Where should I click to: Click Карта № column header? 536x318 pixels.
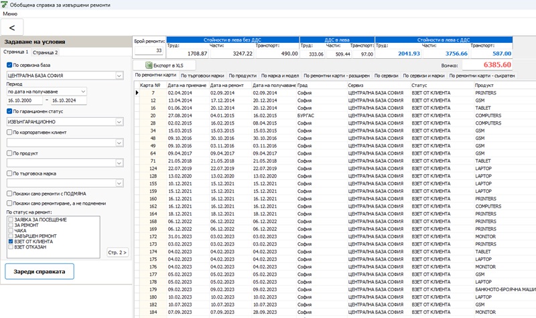click(x=153, y=85)
